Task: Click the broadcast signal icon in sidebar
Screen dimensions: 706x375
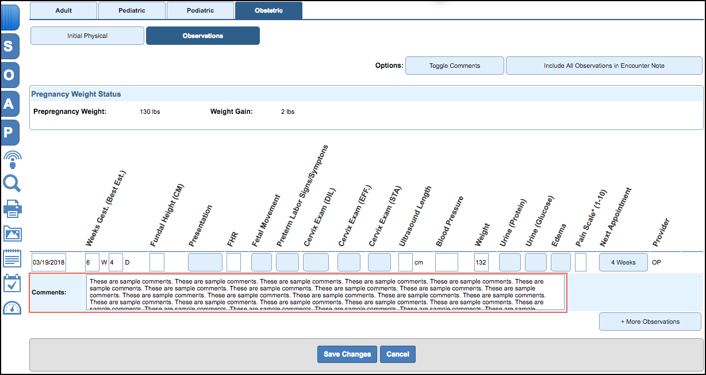Action: [x=12, y=159]
